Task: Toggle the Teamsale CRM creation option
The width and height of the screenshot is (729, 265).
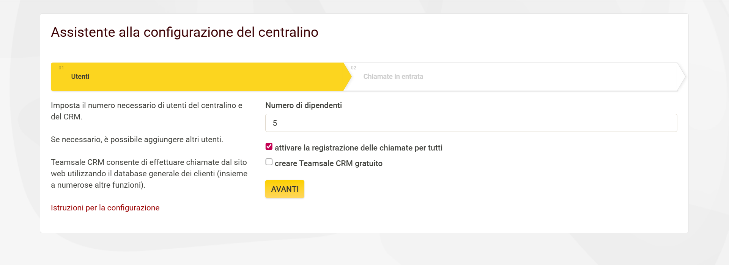Action: (269, 162)
